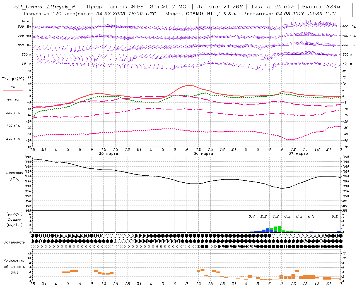Select the latitude value Широта: 45.052
Screen dimensions: 357x286
[272, 7]
